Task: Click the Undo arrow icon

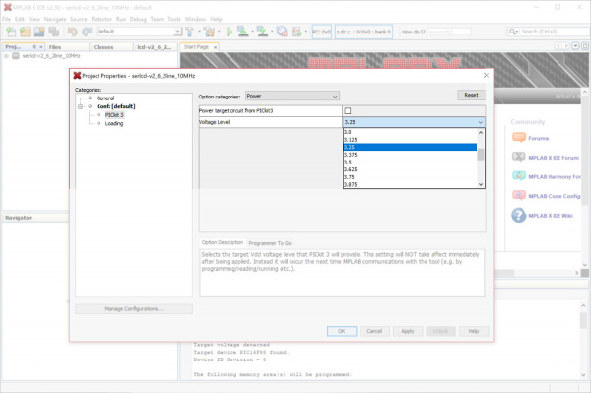Action: (72, 32)
